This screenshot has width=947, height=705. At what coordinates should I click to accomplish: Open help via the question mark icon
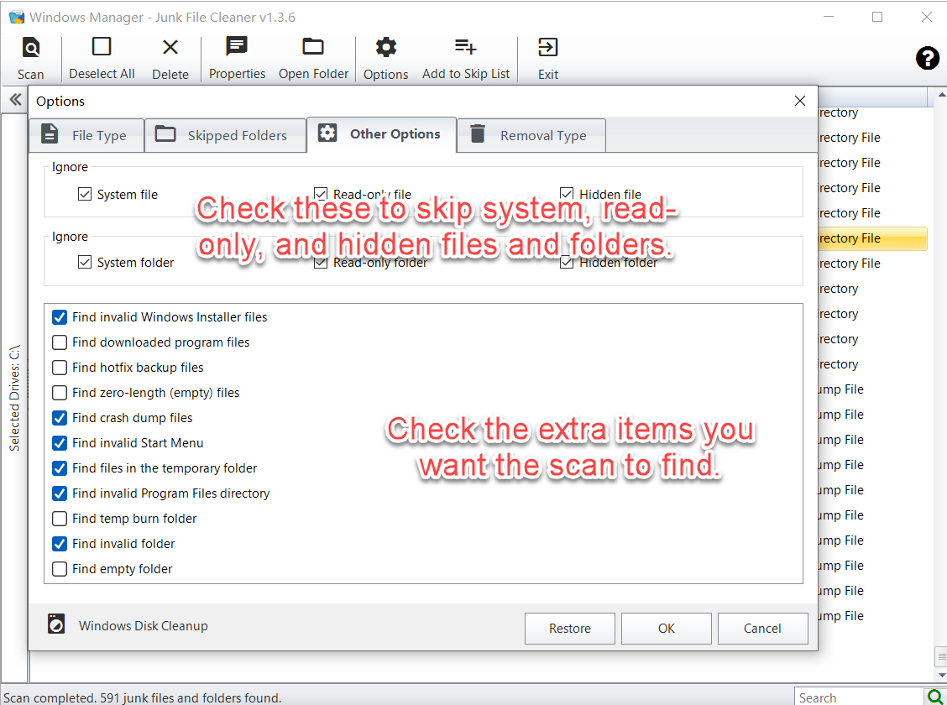(927, 59)
